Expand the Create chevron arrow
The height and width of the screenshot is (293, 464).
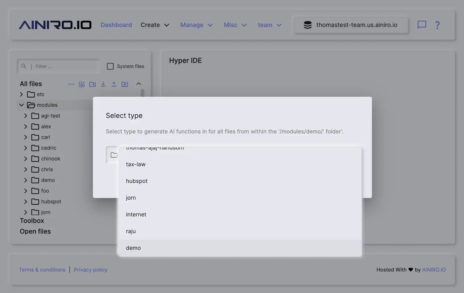tap(167, 25)
